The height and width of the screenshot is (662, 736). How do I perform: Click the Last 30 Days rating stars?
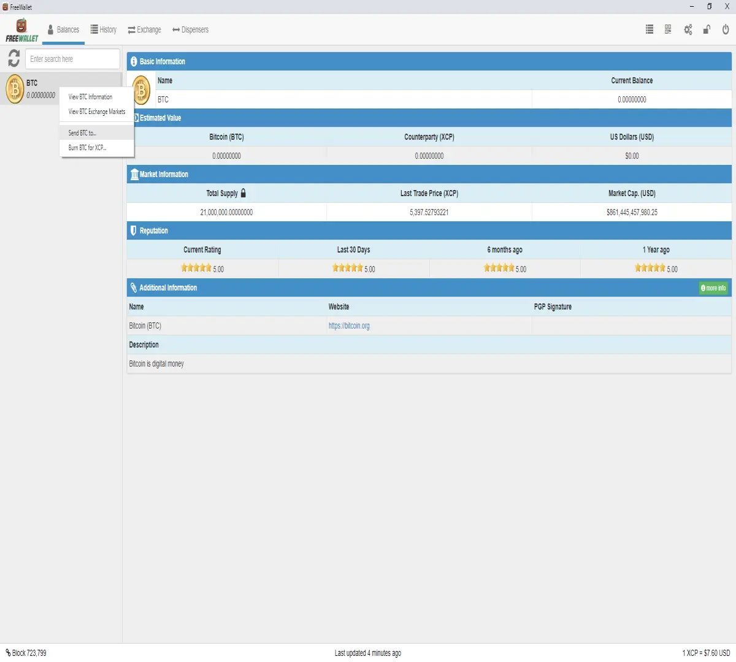pos(348,268)
